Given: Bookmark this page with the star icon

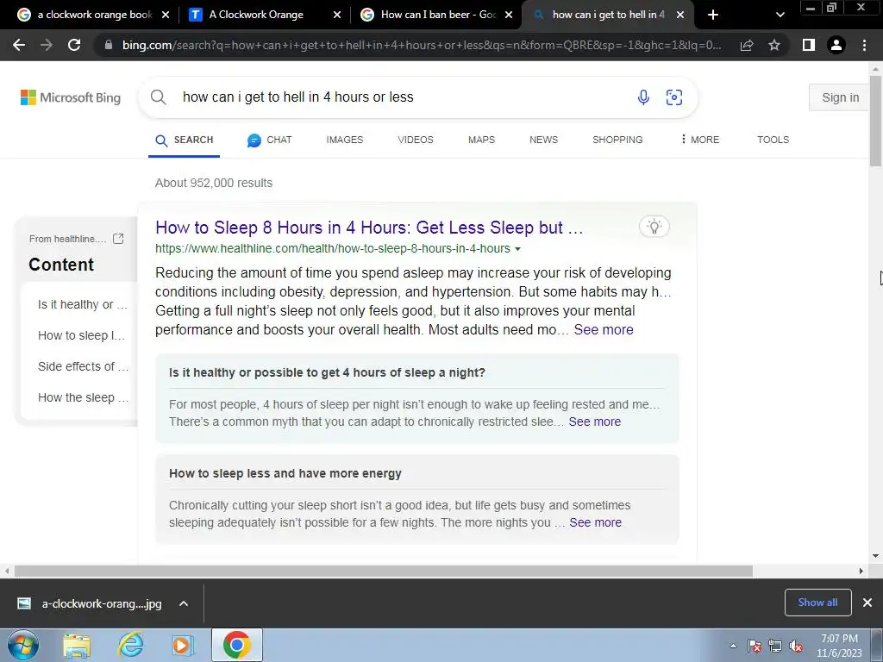Looking at the screenshot, I should click(x=774, y=45).
